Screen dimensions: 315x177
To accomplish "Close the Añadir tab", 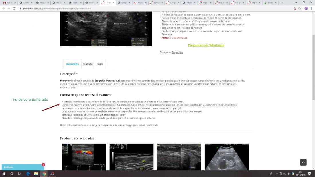I will (x=194, y=3).
